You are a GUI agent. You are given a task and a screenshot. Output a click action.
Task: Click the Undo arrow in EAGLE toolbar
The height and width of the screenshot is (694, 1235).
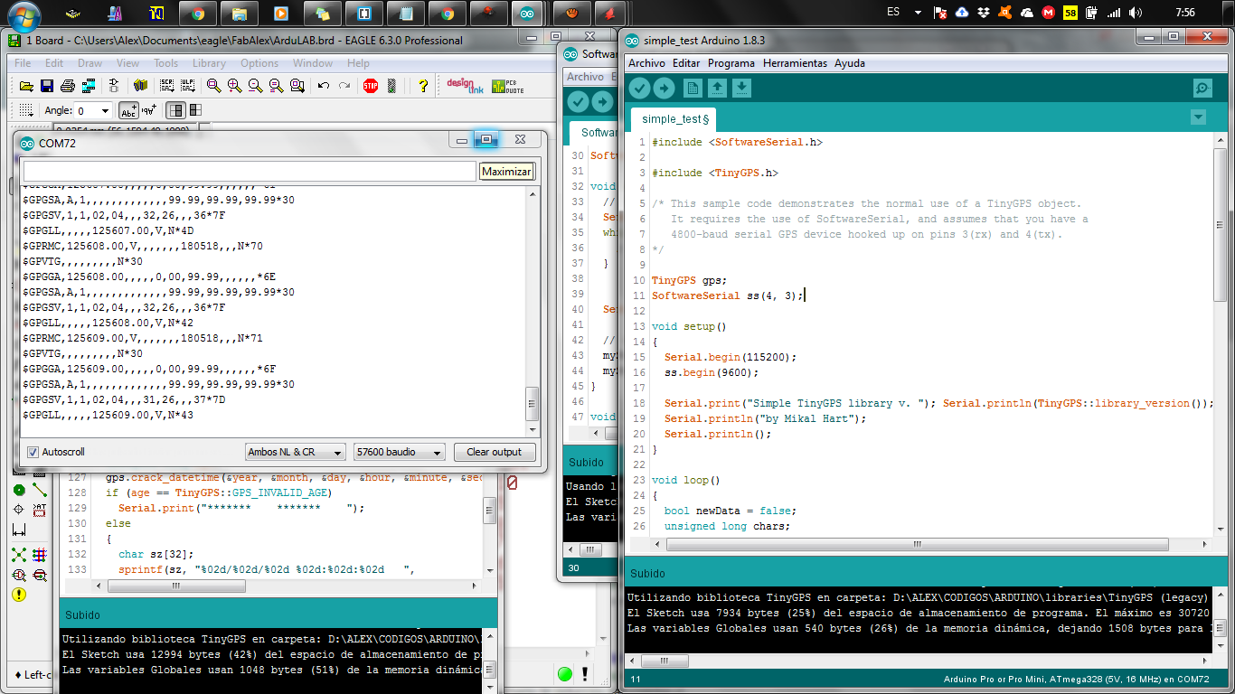pyautogui.click(x=324, y=86)
